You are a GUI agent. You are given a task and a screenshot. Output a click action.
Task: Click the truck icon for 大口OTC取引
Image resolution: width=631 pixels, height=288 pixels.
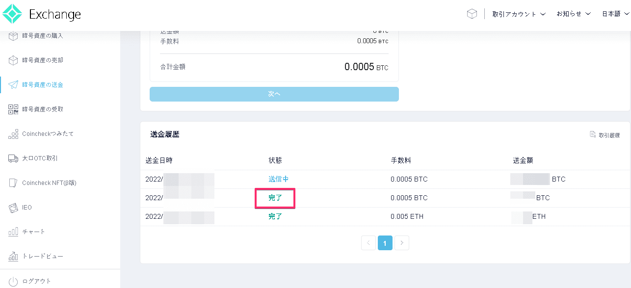(13, 158)
